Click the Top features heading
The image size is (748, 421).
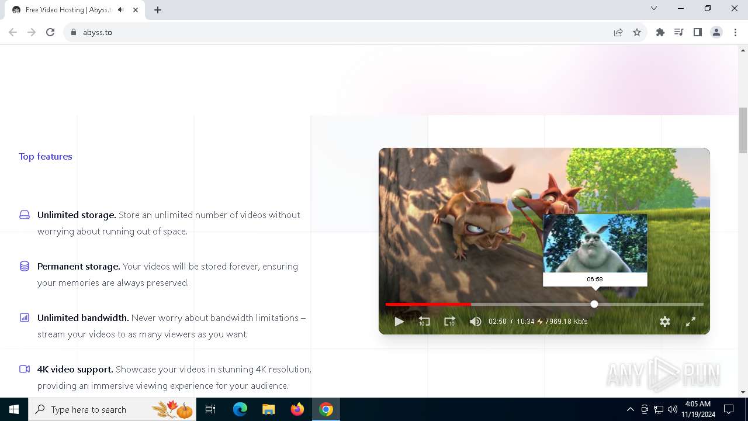click(46, 156)
